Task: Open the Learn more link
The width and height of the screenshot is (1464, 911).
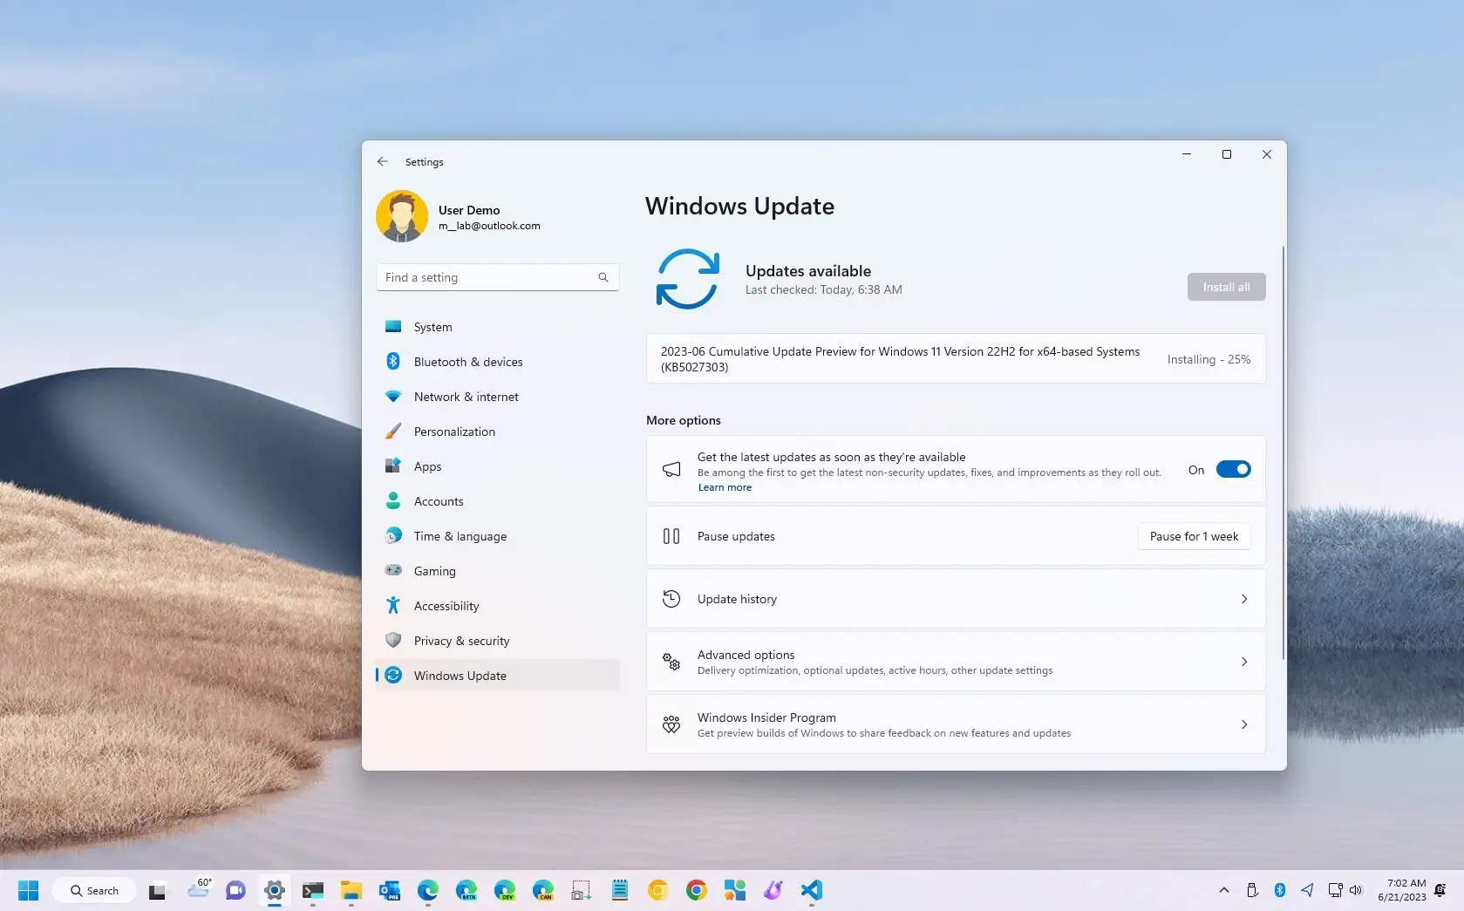Action: pos(725,487)
